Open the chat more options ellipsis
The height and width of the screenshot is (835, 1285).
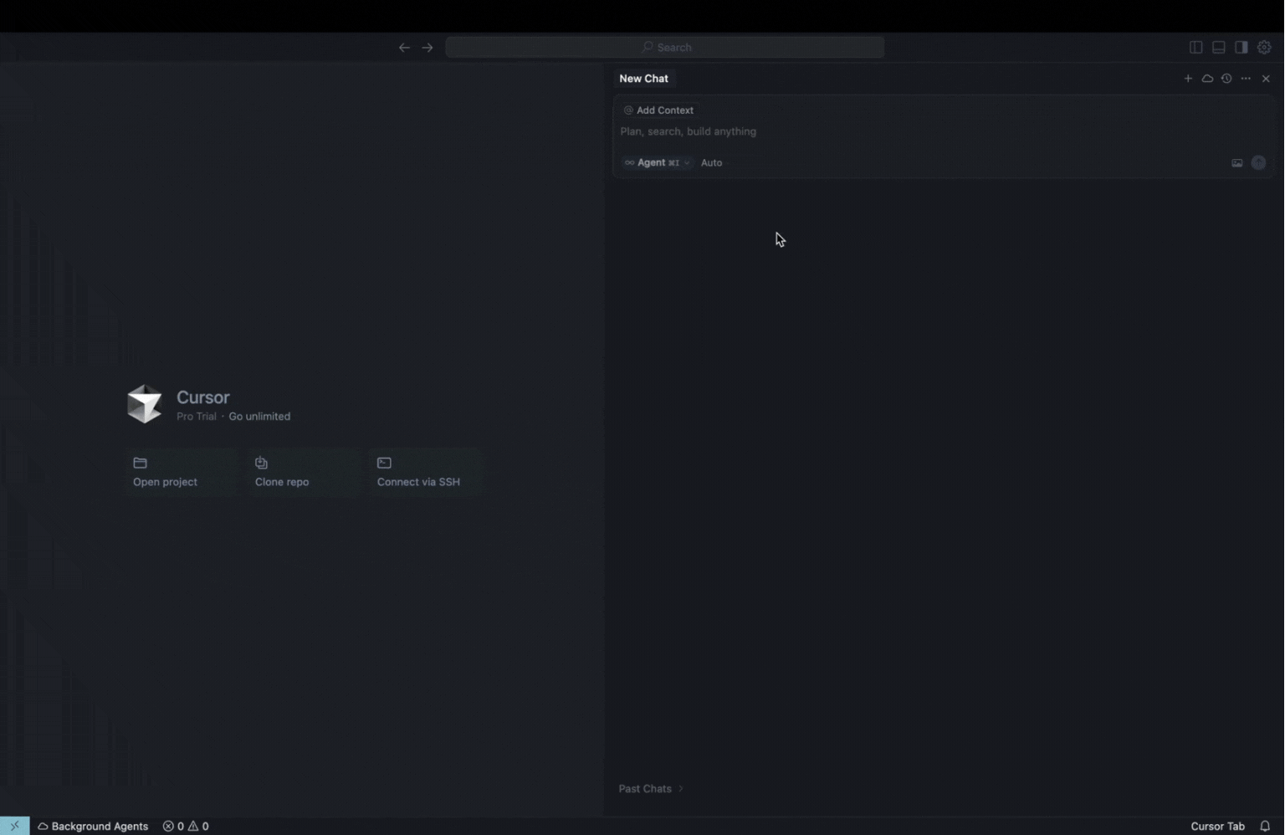pos(1246,79)
